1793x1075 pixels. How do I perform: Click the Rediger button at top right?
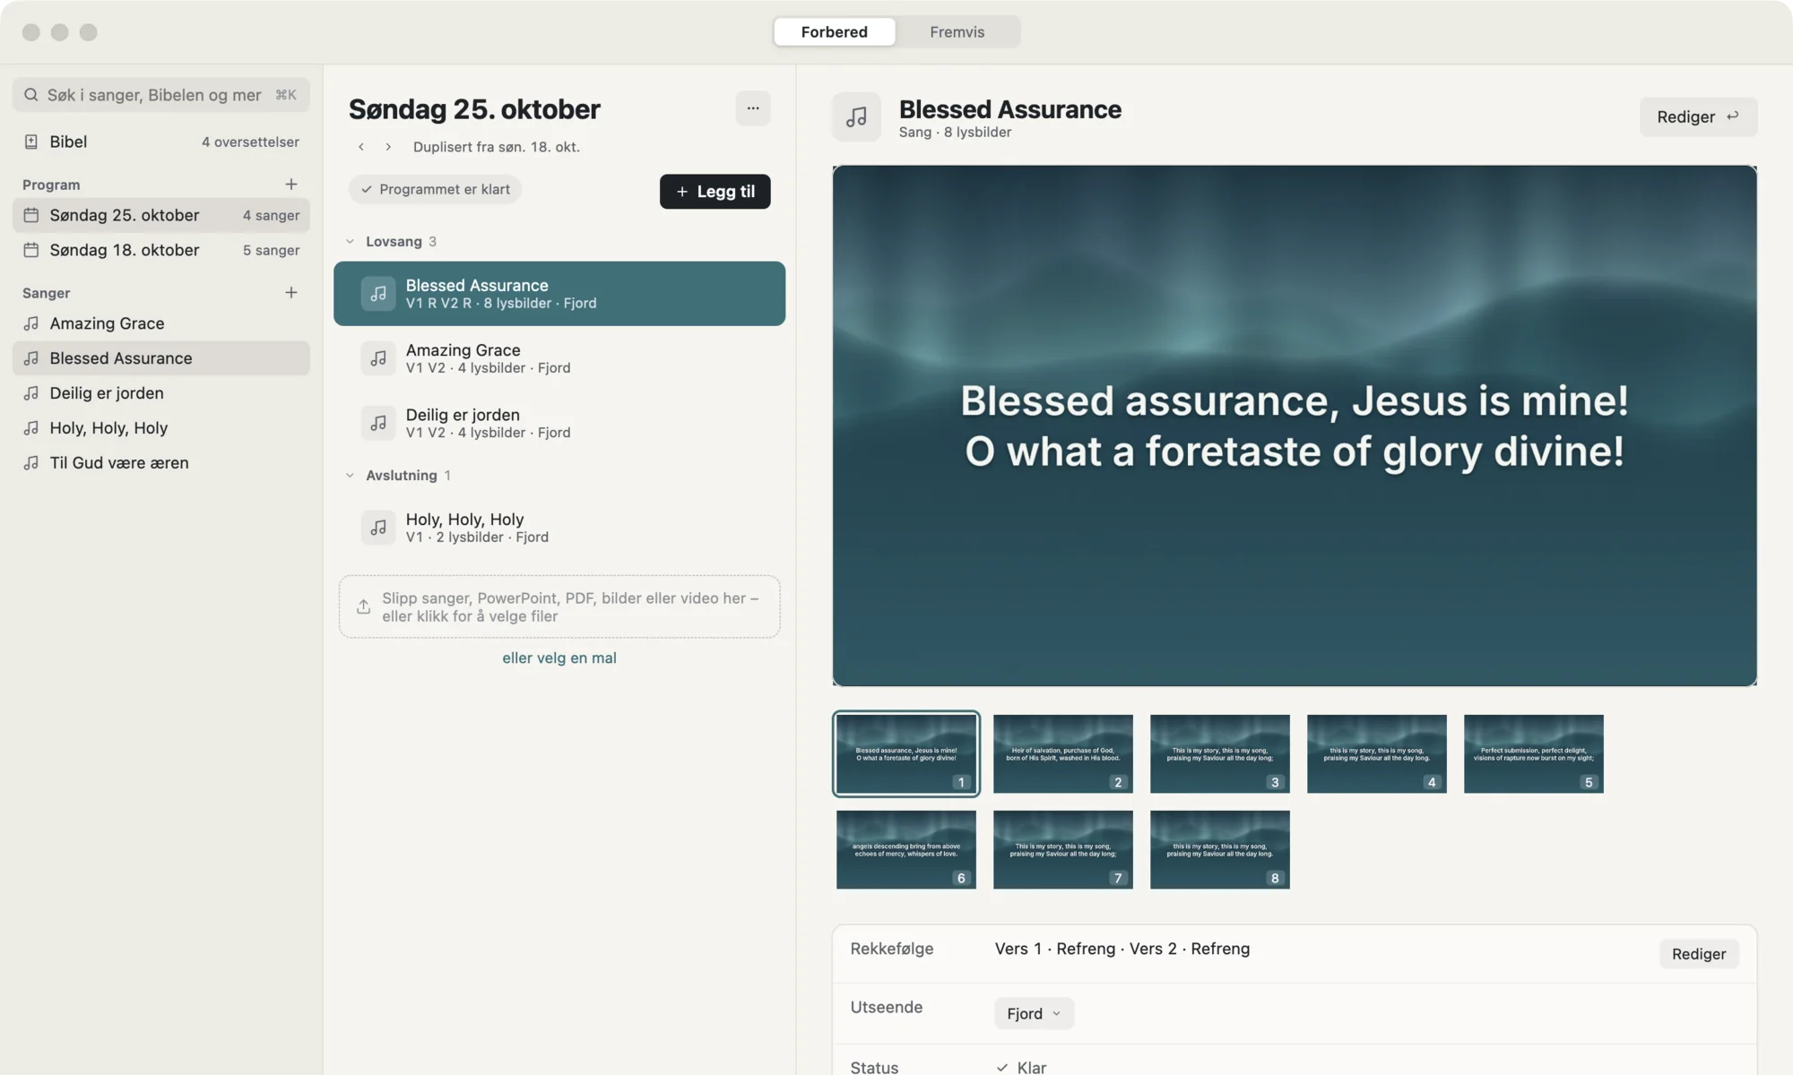[x=1699, y=116]
